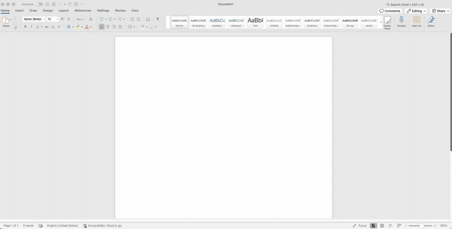
Task: Click the Print icon in title bar
Action: pyautogui.click(x=76, y=4)
